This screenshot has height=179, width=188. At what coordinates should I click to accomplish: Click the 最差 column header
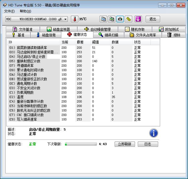(x=83, y=42)
